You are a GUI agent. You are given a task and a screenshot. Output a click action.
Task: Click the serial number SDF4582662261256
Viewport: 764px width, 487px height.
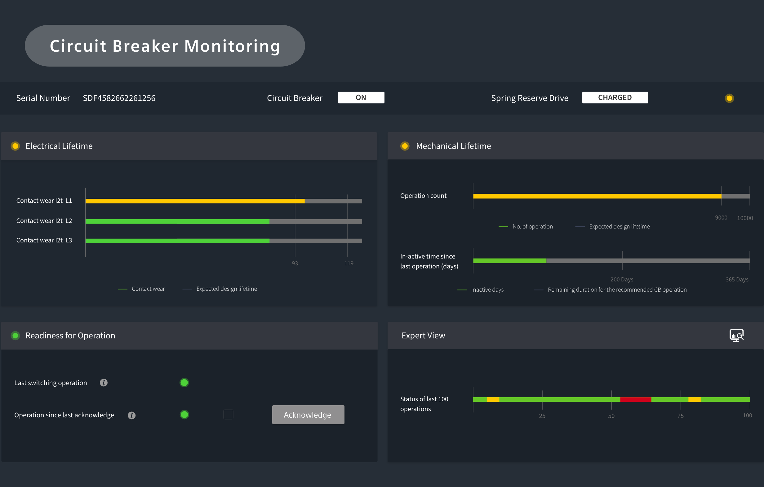[x=119, y=98]
